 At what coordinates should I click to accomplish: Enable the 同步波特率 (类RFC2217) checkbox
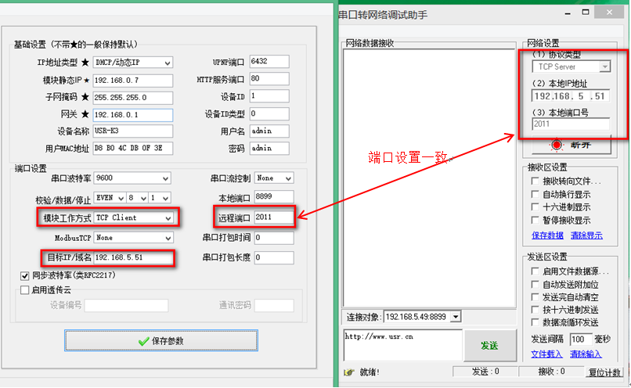25,275
